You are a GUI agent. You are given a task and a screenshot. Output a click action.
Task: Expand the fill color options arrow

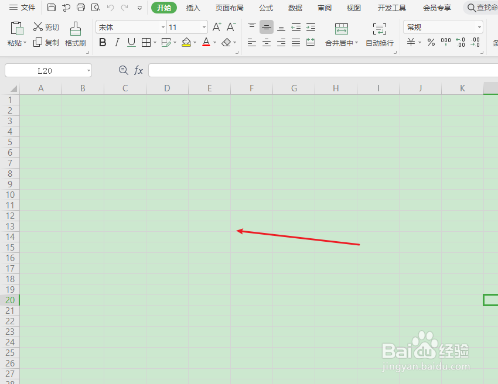pyautogui.click(x=195, y=42)
